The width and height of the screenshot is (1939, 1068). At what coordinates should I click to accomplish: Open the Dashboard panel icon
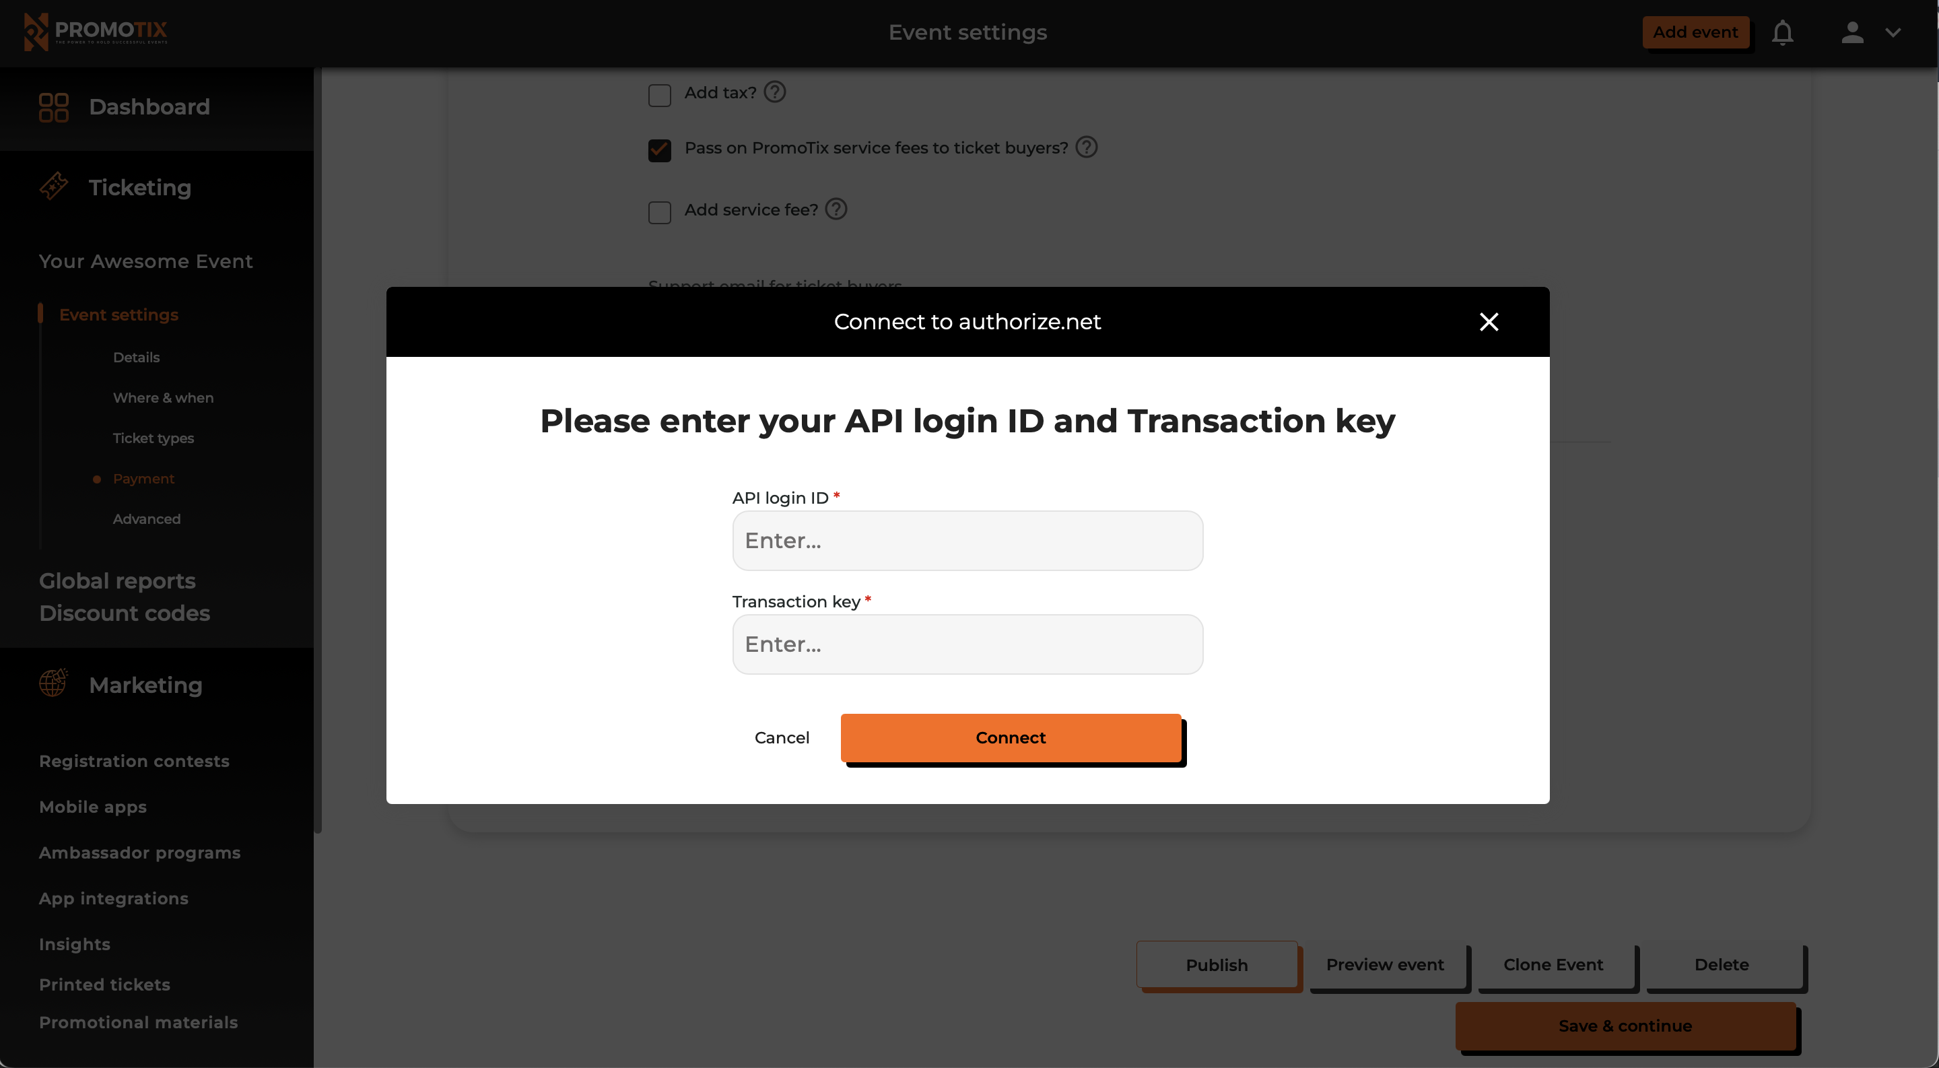pos(53,107)
